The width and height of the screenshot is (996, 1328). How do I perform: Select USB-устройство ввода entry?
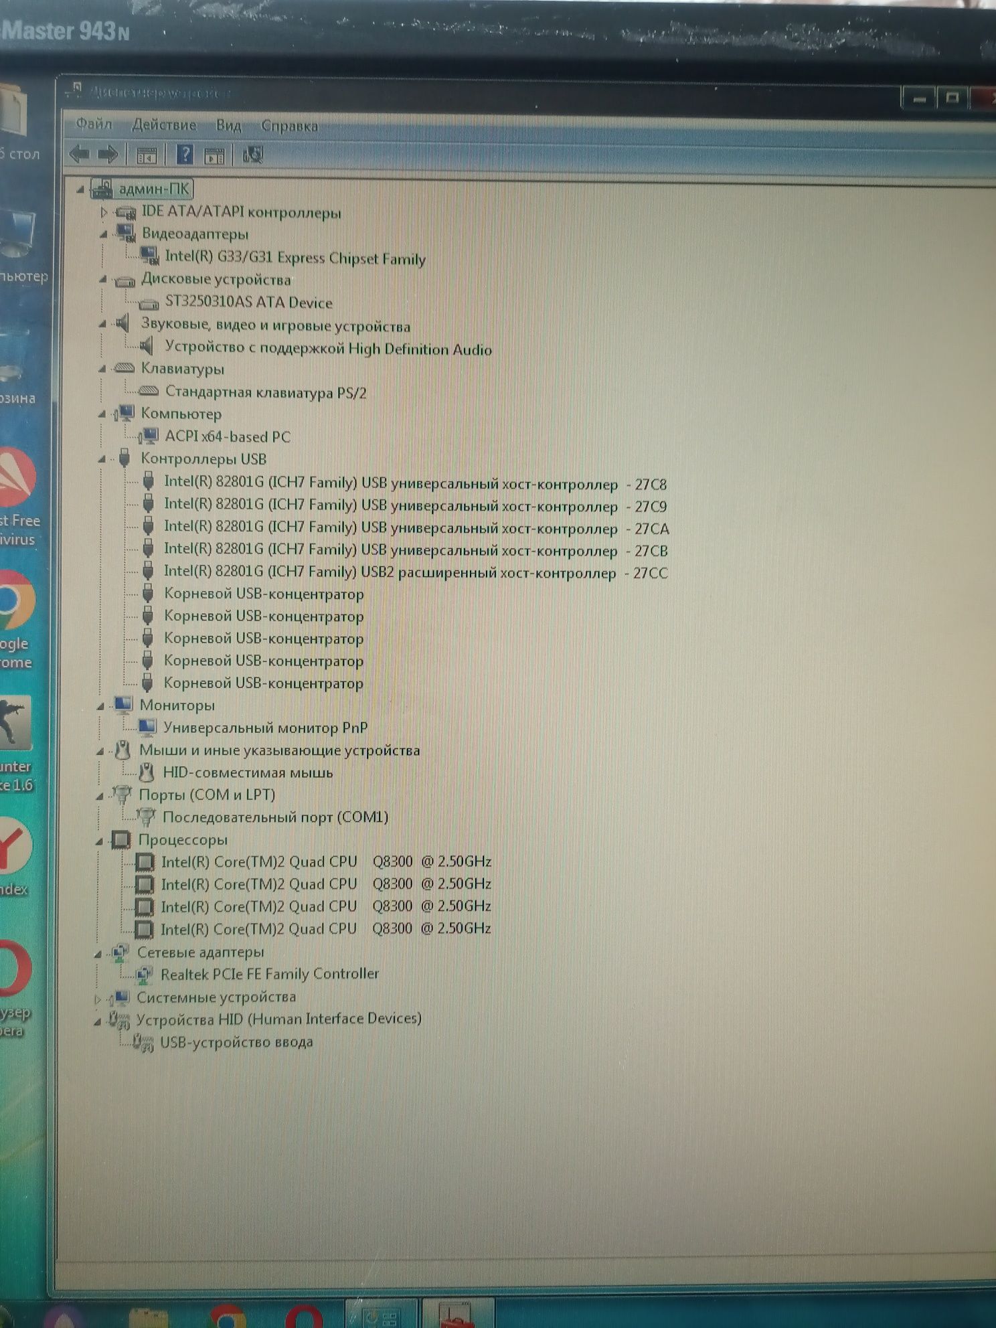tap(236, 1042)
